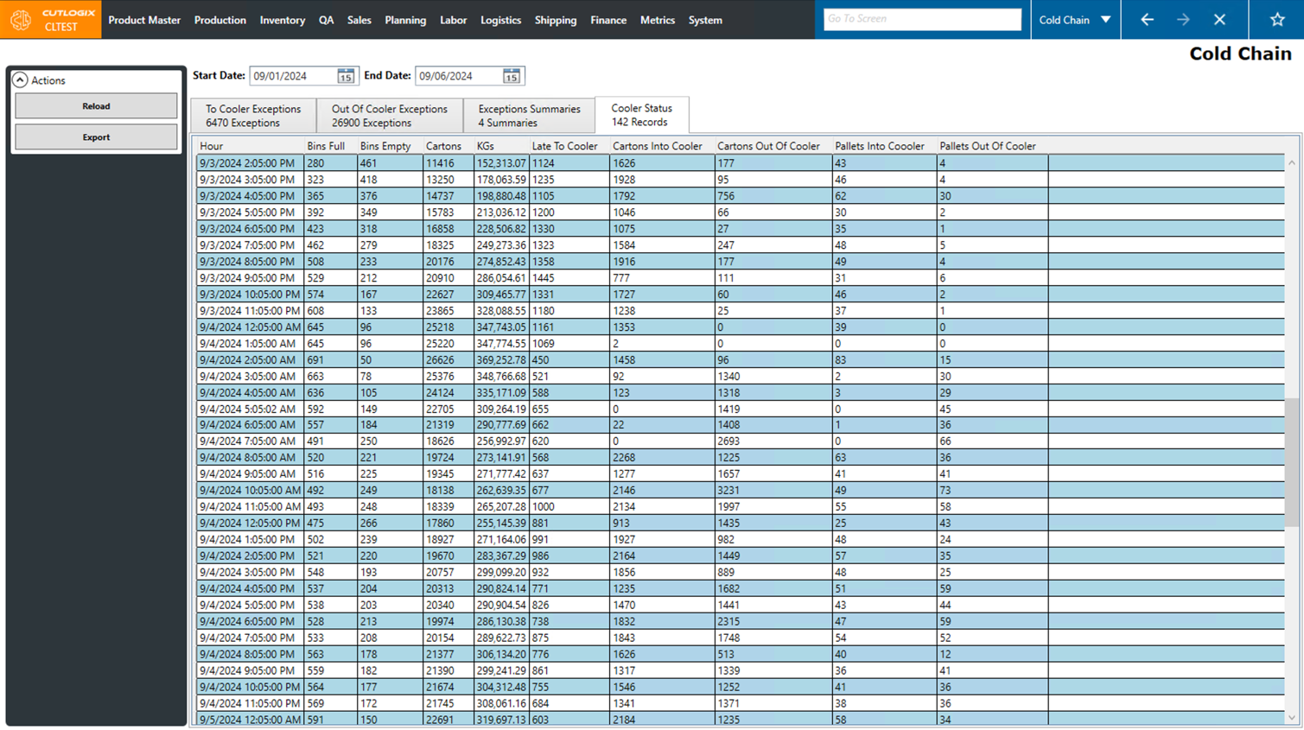Switch to Out Of Cooler Exceptions tab
This screenshot has height=730, width=1304.
[389, 116]
